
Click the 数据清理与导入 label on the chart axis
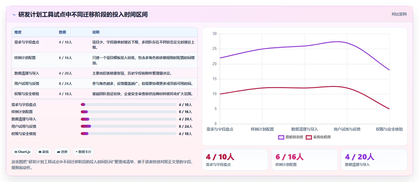(x=305, y=129)
